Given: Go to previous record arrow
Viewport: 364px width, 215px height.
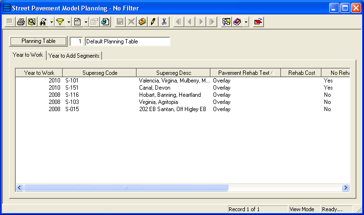Looking at the screenshot, I should (x=190, y=22).
